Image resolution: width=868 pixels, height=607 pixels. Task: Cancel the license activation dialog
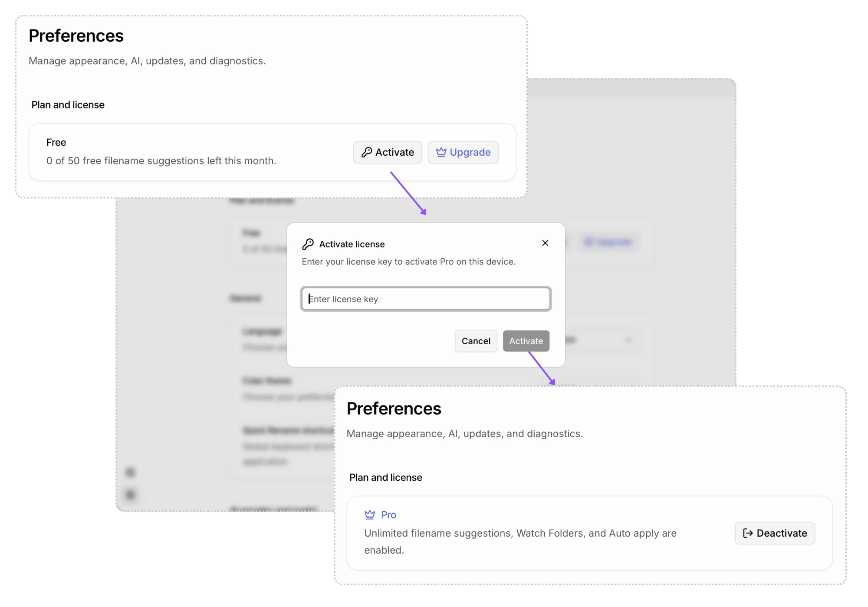tap(476, 341)
